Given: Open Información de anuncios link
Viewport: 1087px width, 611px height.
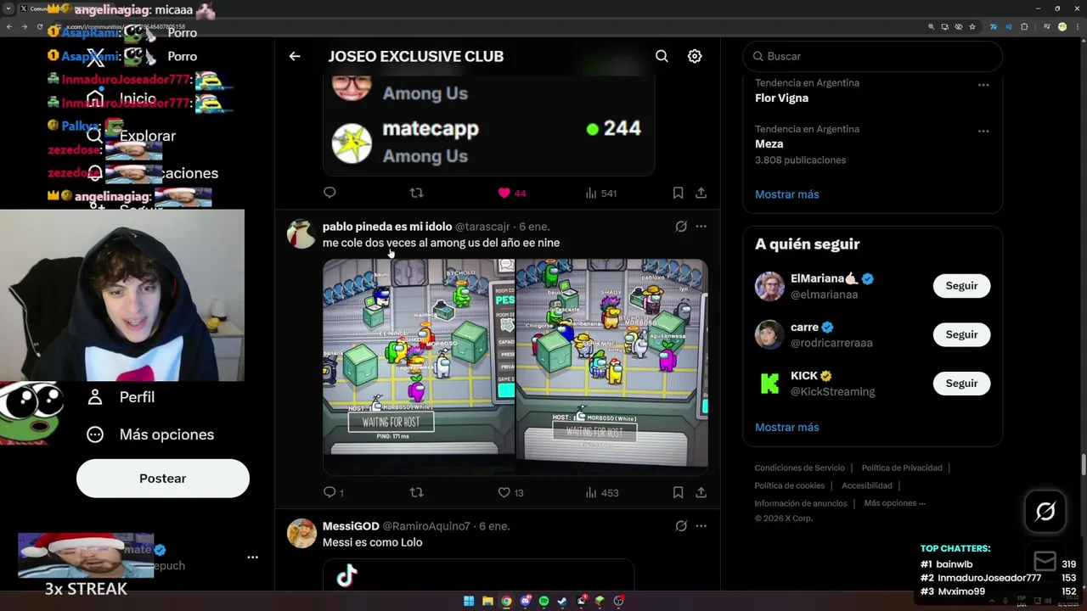Looking at the screenshot, I should click(801, 503).
